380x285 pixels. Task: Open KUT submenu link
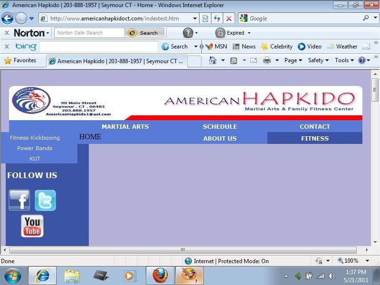point(35,159)
